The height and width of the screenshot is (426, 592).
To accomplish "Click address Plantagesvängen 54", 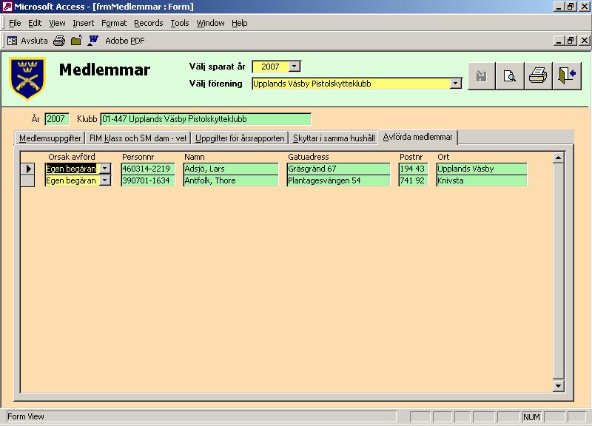I will pyautogui.click(x=338, y=180).
